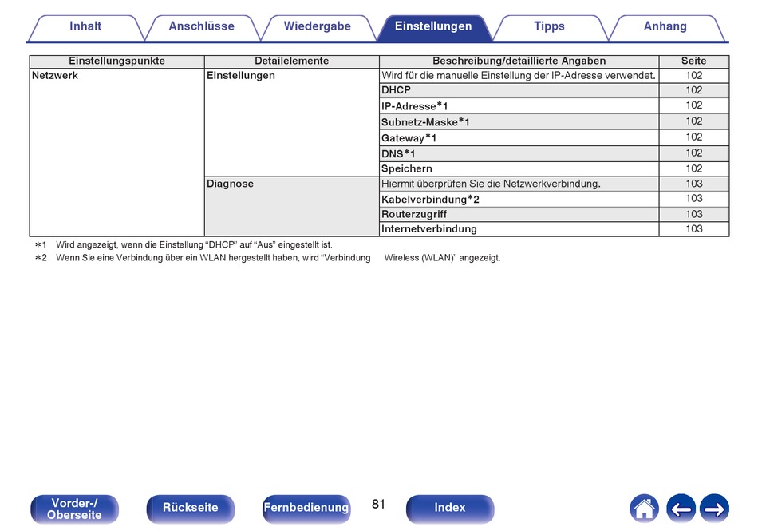The height and width of the screenshot is (531, 758).
Task: Go to the home page icon
Action: (644, 509)
